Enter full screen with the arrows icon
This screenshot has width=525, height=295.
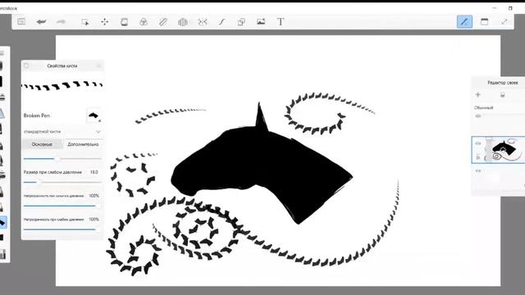(504, 22)
